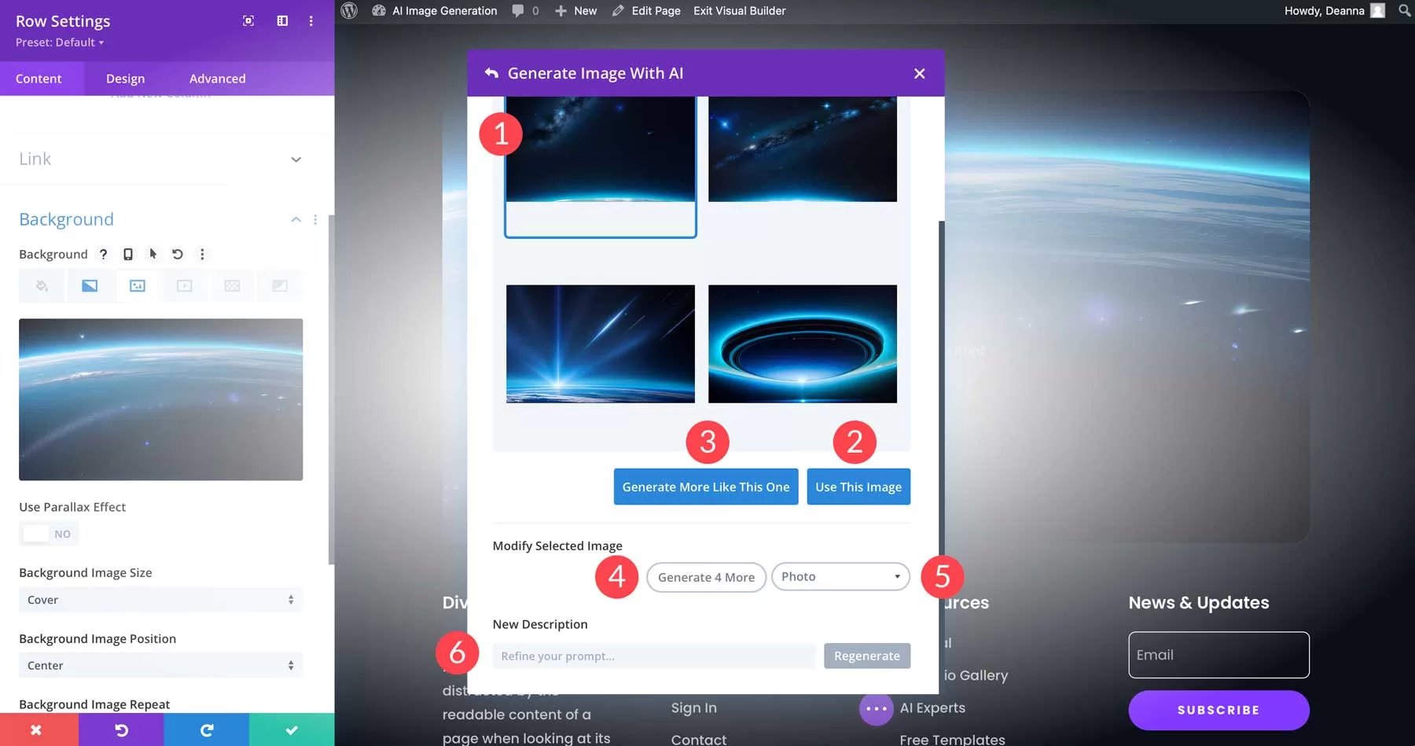Select the glowing ring generated image

pyautogui.click(x=803, y=344)
